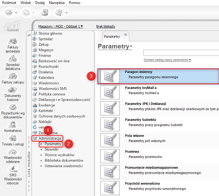Image resolution: width=219 pixels, height=196 pixels.
Task: Open Sprzedaż detaliczna shortcut icon
Action: (13, 59)
